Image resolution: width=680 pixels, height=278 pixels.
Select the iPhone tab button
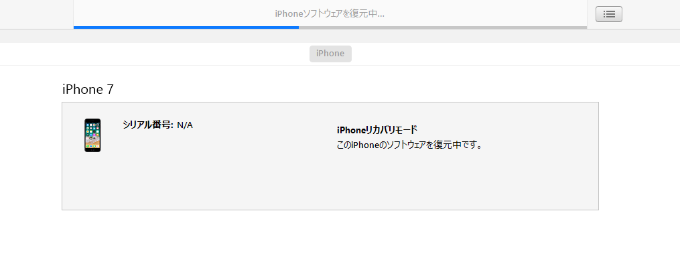click(x=330, y=54)
